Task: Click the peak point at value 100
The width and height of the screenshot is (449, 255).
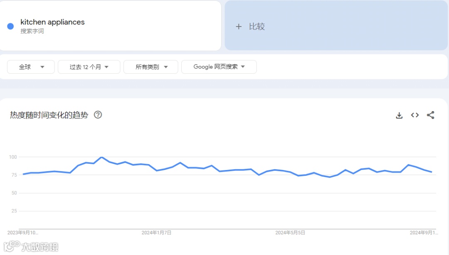Action: point(102,157)
